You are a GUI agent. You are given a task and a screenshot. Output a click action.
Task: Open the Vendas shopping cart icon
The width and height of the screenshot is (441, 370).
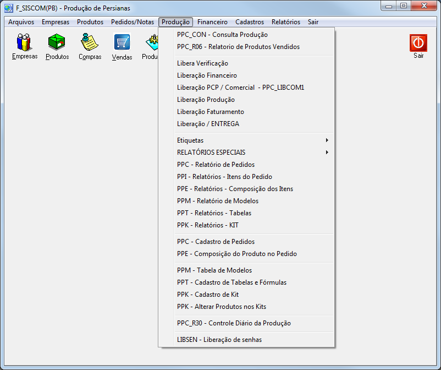click(x=122, y=46)
